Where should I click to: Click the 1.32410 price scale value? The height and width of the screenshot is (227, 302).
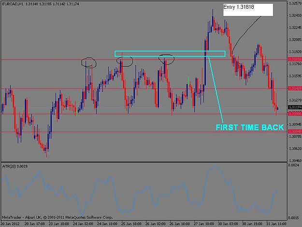pos(295,15)
